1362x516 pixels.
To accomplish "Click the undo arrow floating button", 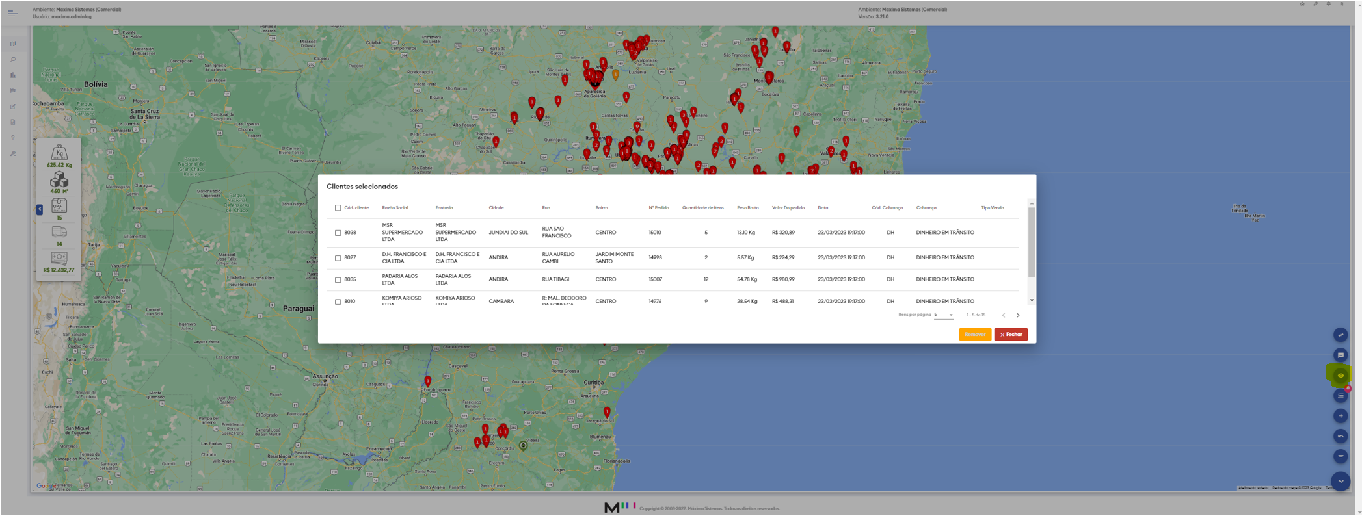I will click(1340, 436).
